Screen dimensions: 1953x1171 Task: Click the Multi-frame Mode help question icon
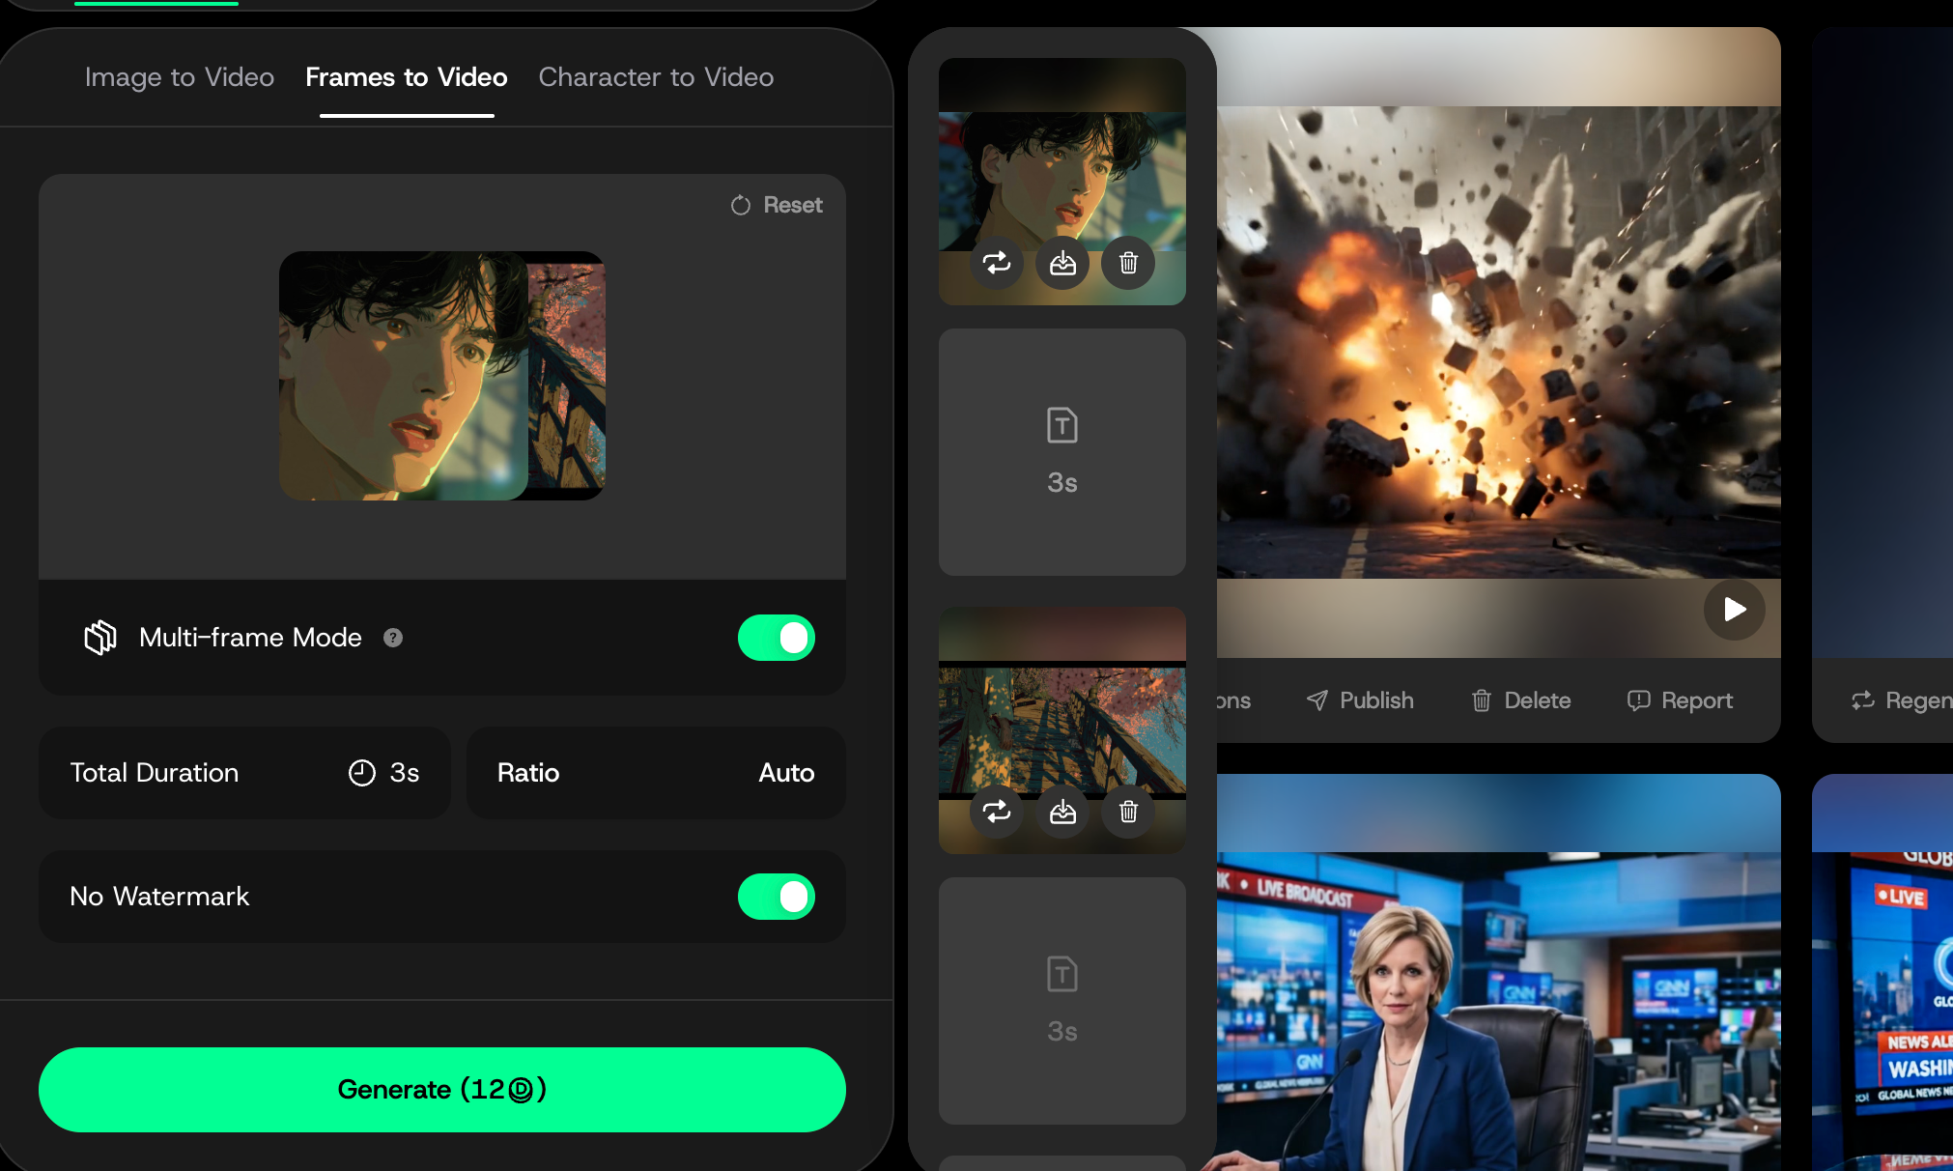tap(393, 638)
